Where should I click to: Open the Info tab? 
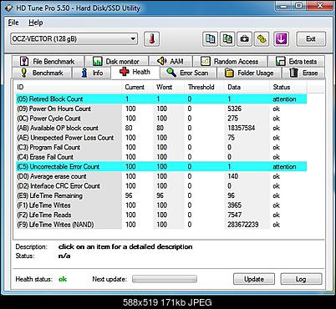91,73
